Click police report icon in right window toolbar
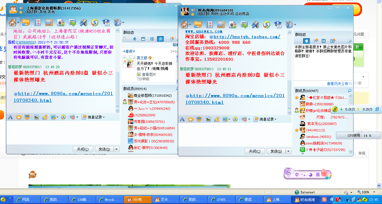The height and width of the screenshot is (204, 382). click(278, 25)
